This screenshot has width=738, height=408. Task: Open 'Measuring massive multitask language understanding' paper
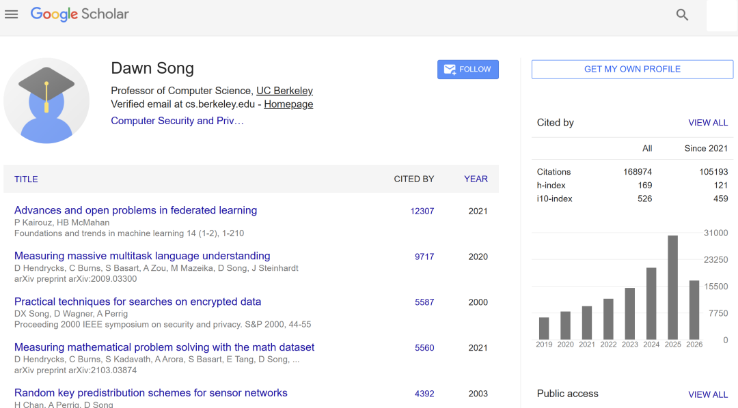[142, 256]
